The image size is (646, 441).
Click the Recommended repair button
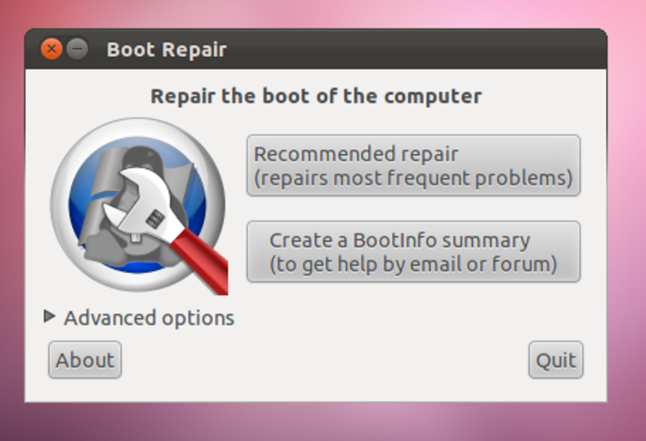pos(413,165)
